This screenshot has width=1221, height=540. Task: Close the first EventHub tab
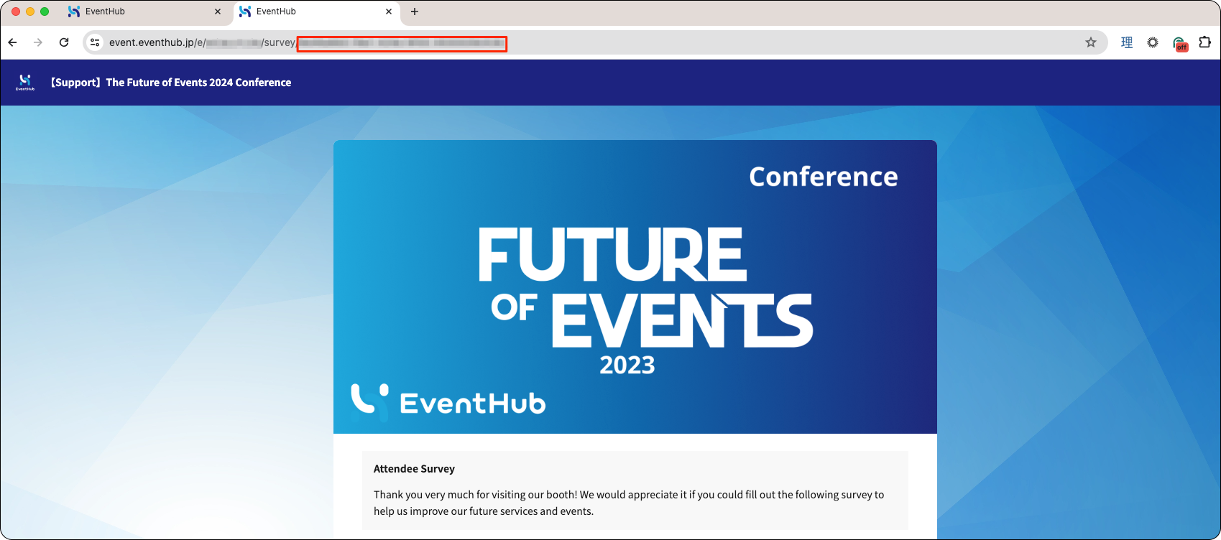coord(218,11)
